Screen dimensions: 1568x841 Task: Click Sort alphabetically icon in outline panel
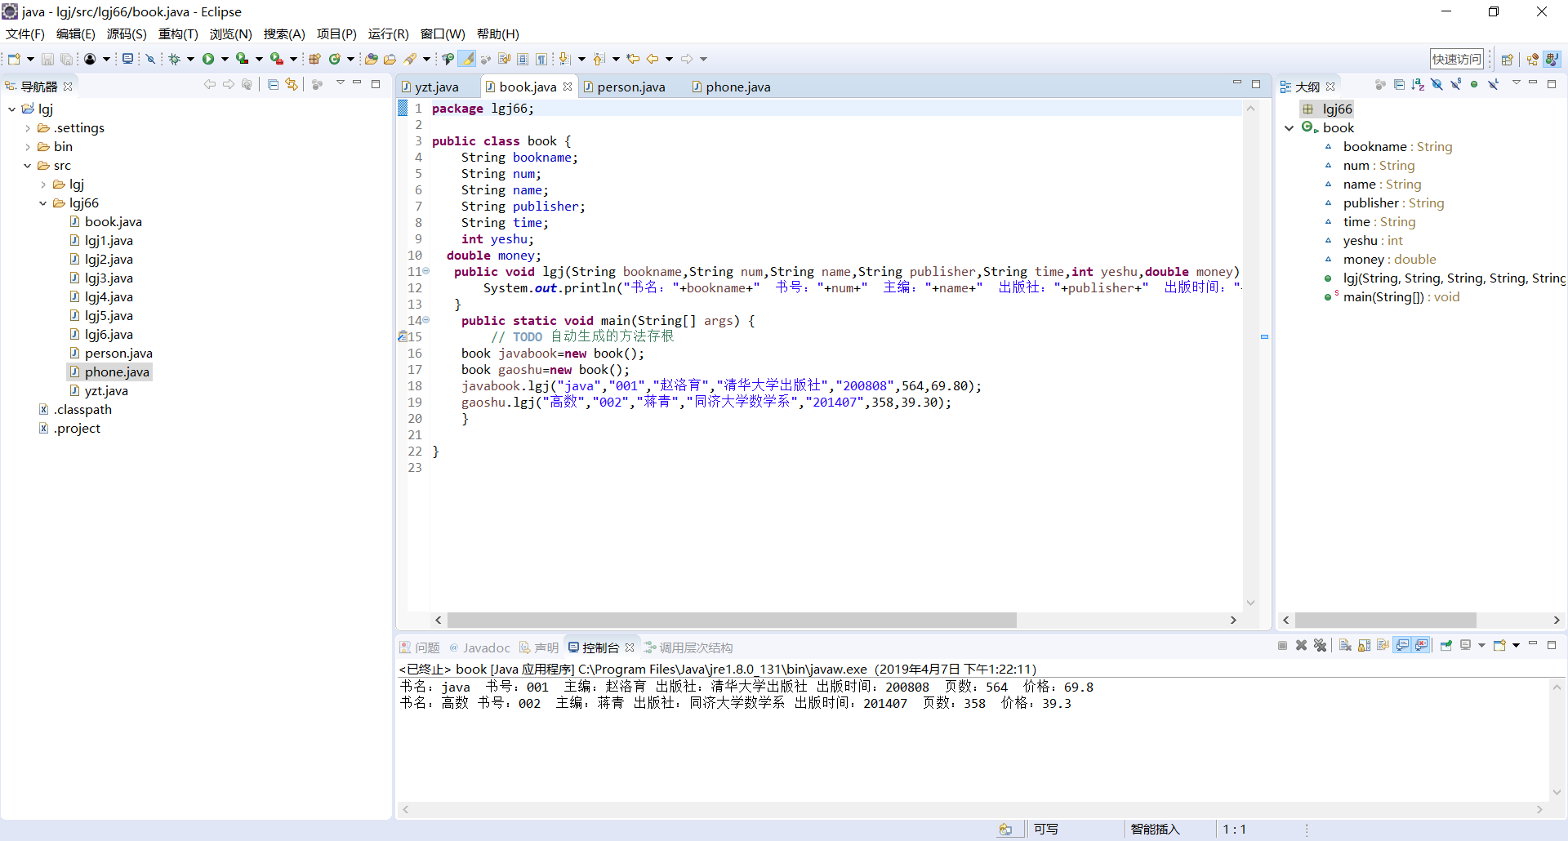(1418, 85)
